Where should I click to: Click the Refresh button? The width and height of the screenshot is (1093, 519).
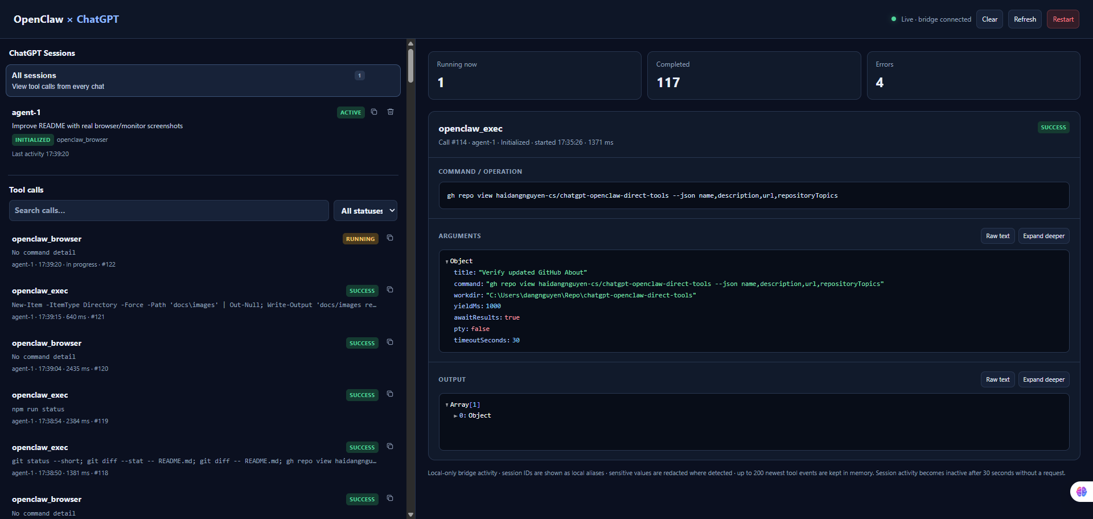point(1025,19)
